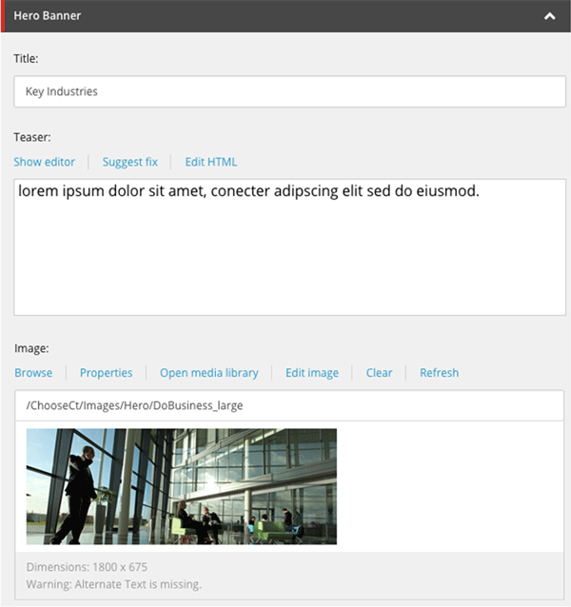Screen dimensions: 571x607
Task: Click the Dimensions 1800 x 675 text
Action: tap(87, 567)
